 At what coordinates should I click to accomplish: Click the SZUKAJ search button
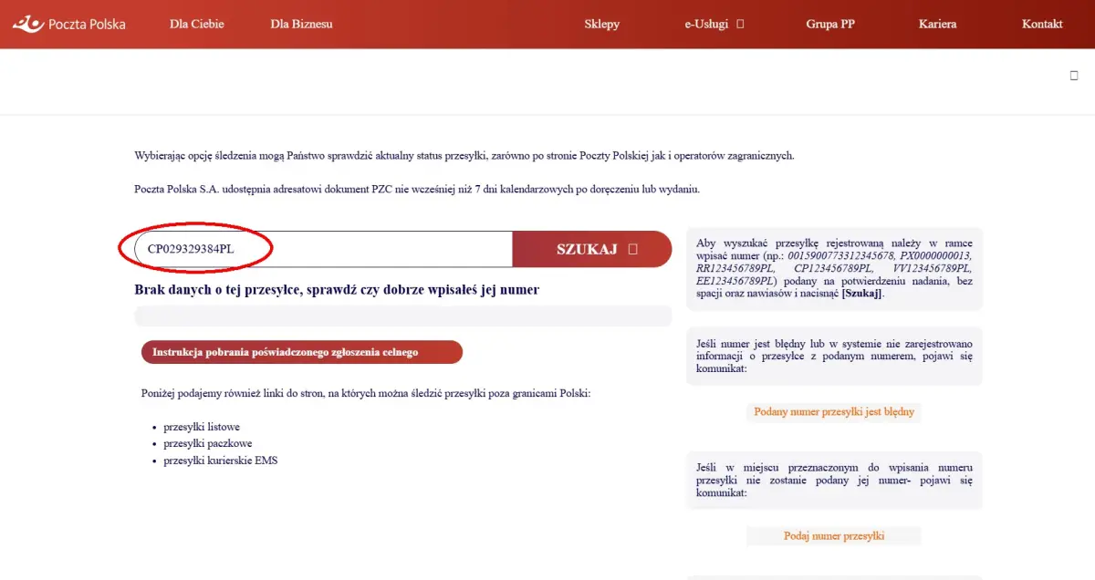tap(592, 249)
